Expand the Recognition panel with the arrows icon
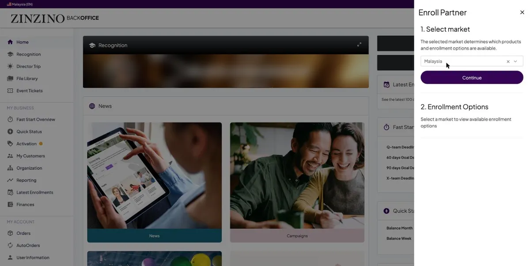 [x=359, y=45]
